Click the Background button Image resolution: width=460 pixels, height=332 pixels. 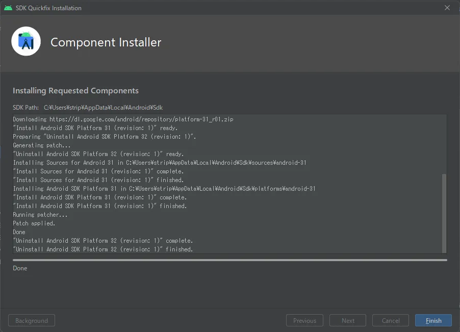tap(32, 321)
